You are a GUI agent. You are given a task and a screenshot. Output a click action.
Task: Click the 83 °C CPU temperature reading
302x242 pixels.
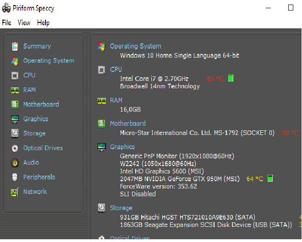coord(215,79)
